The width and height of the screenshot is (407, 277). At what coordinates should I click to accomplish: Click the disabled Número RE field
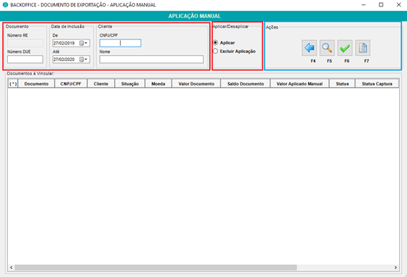[x=25, y=43]
